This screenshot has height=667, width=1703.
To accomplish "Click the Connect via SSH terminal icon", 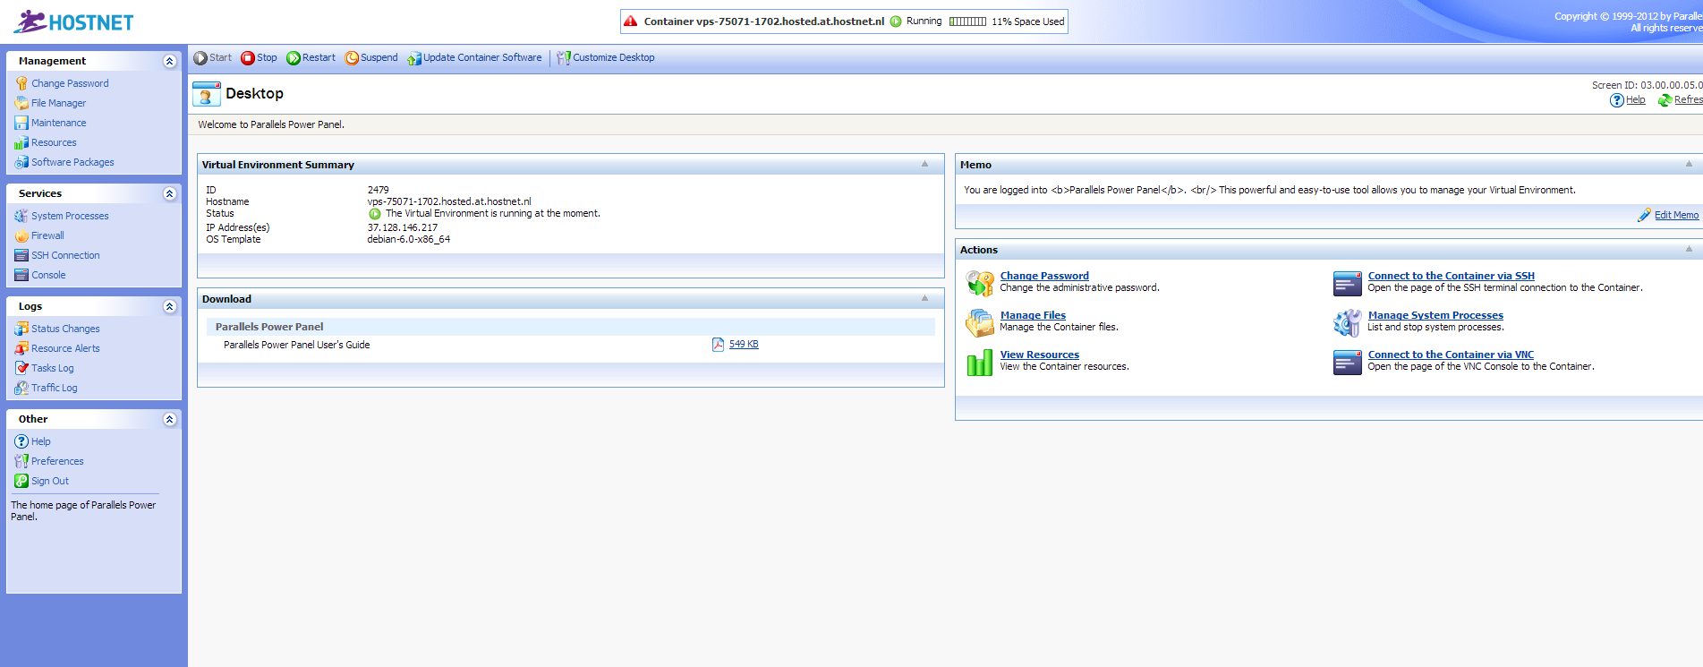I will point(1347,283).
